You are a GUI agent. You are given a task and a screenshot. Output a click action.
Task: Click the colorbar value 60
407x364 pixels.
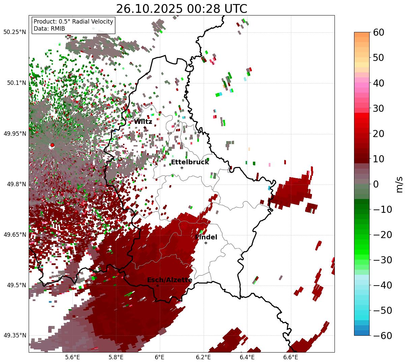[378, 32]
